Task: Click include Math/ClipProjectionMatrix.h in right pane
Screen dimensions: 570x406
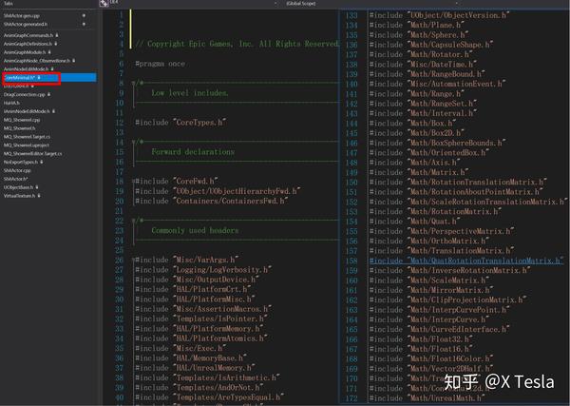Action: tap(447, 300)
